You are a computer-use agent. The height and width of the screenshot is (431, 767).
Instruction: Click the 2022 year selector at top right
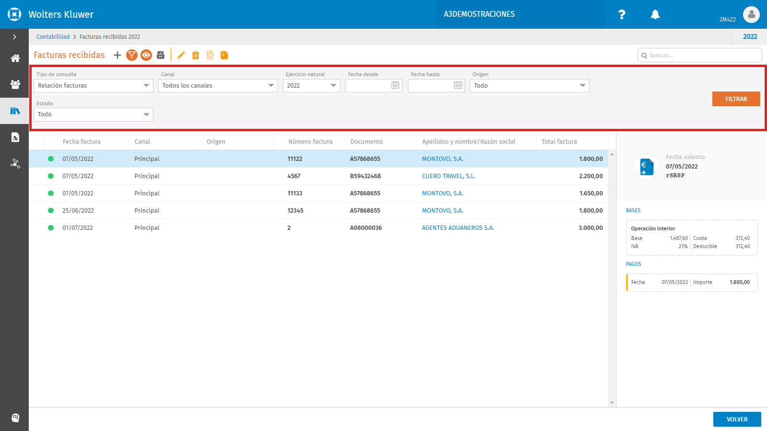click(750, 37)
